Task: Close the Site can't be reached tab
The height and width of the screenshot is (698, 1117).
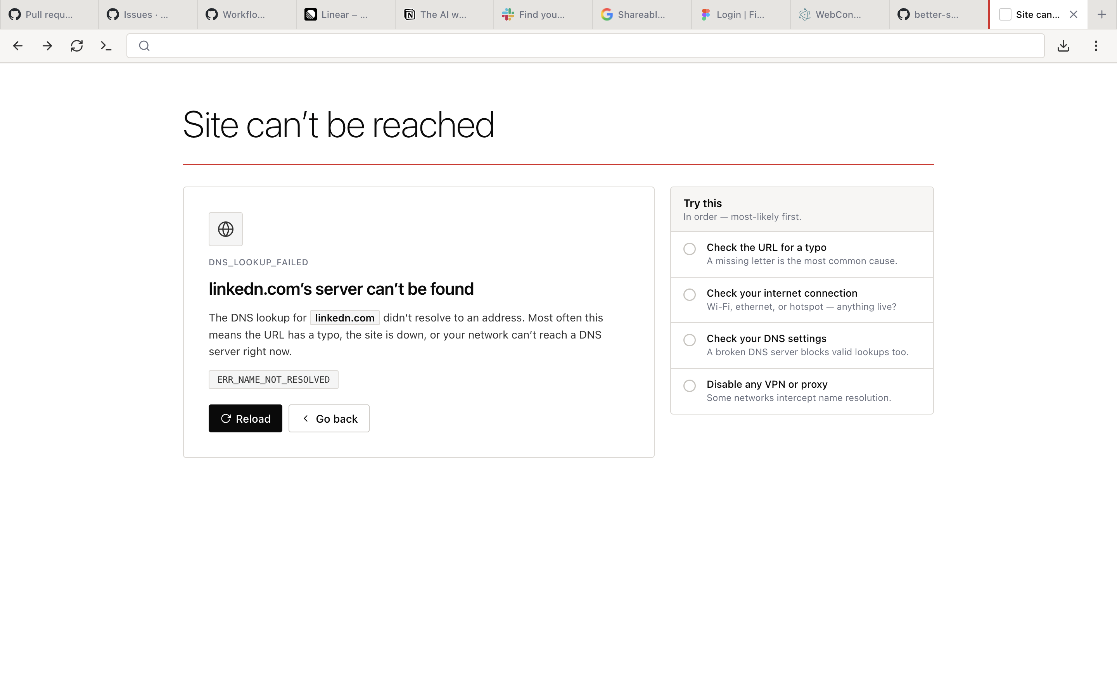Action: tap(1074, 14)
